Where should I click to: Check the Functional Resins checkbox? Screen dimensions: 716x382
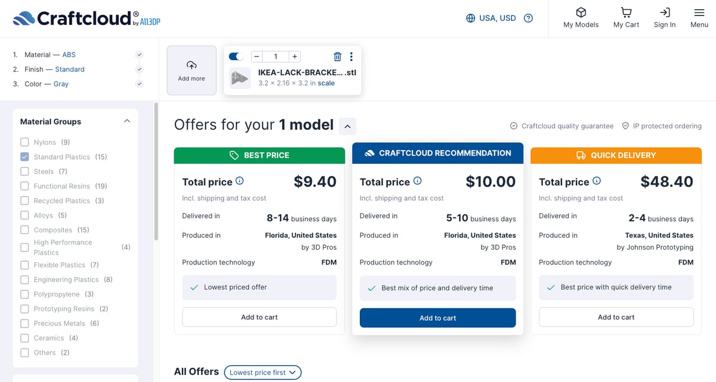coord(24,186)
